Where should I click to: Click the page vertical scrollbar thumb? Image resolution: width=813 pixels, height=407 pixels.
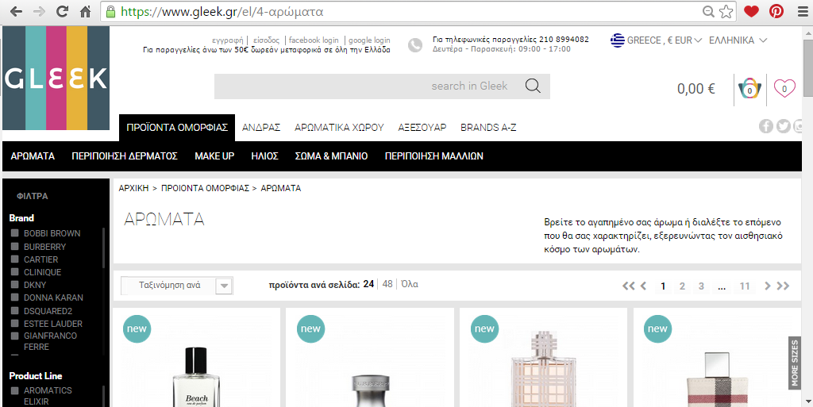click(x=807, y=67)
